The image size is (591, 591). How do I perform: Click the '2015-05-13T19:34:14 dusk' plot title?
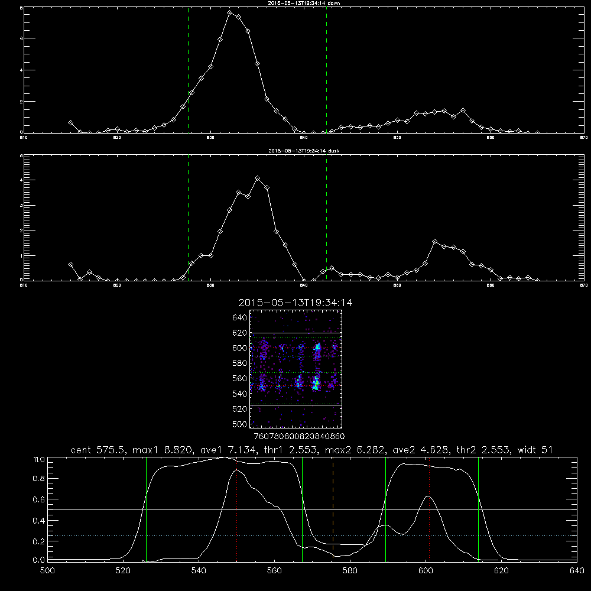[304, 151]
